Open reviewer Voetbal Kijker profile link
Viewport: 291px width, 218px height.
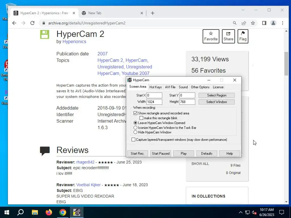coord(89,185)
